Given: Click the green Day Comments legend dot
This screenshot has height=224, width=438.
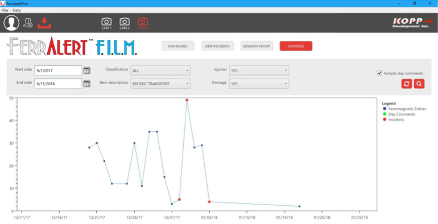Looking at the screenshot, I should click(385, 114).
